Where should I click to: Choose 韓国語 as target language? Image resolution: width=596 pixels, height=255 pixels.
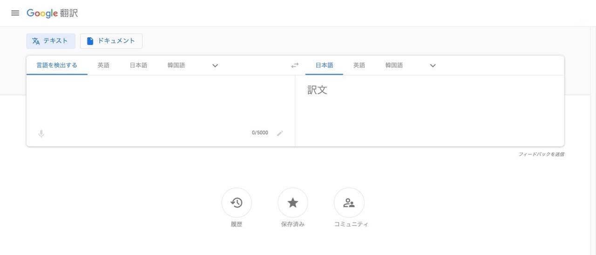pyautogui.click(x=394, y=65)
